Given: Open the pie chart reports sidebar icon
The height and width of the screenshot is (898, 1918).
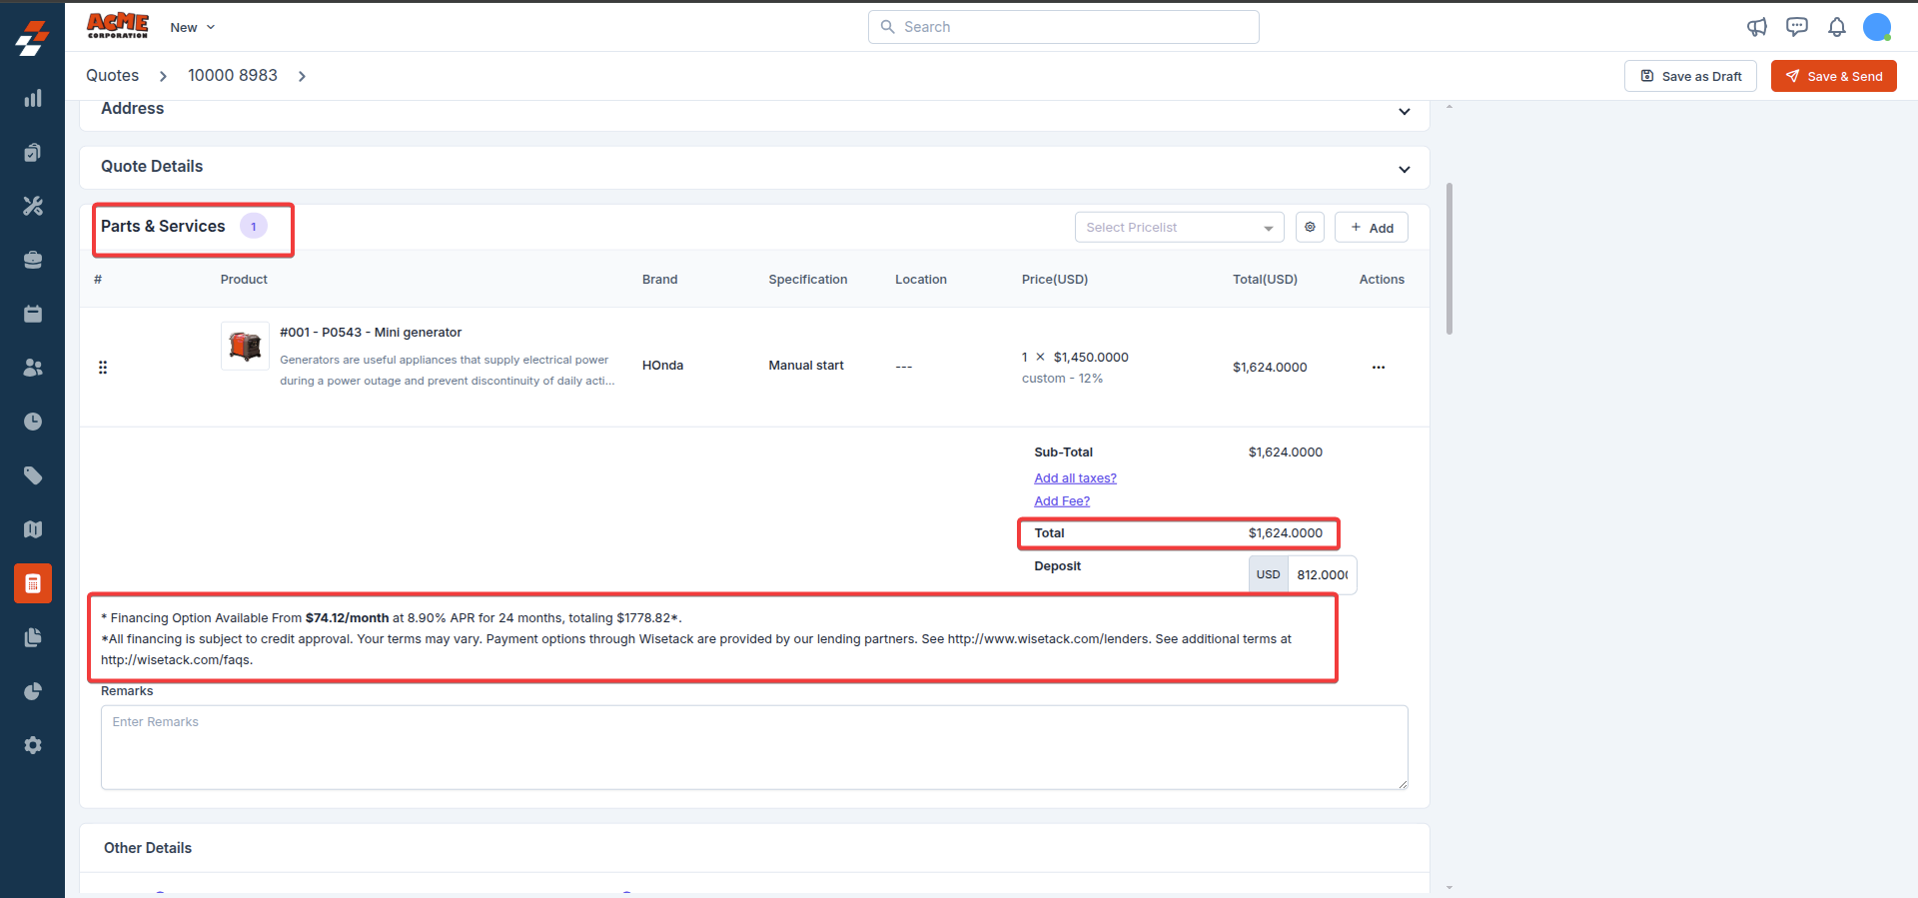Looking at the screenshot, I should (x=33, y=691).
